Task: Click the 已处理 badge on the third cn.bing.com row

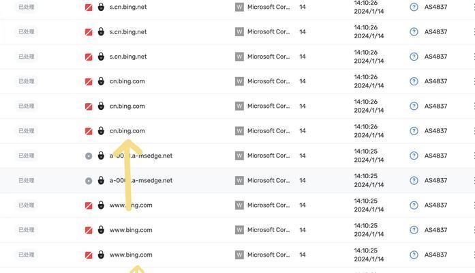Action: pyautogui.click(x=27, y=131)
